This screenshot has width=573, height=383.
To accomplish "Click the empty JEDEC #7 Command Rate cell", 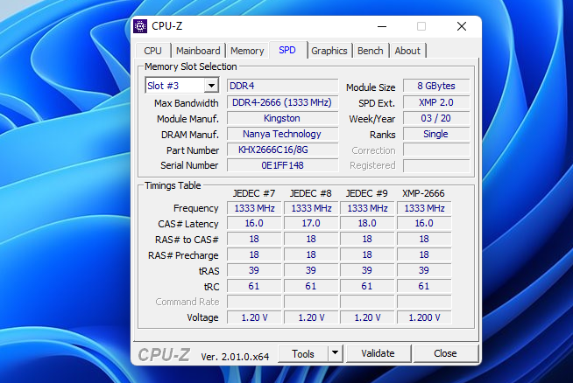I will [254, 302].
